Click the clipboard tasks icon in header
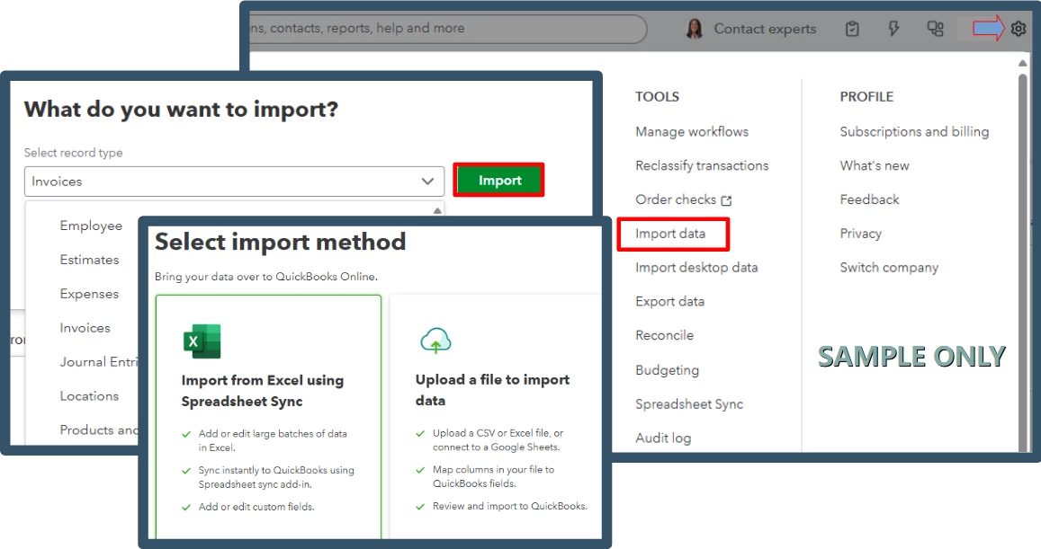This screenshot has width=1041, height=549. (x=852, y=29)
